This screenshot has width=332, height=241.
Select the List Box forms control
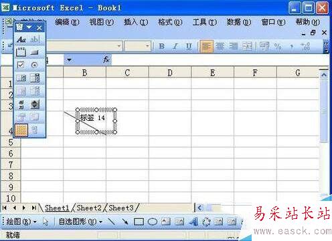point(21,78)
